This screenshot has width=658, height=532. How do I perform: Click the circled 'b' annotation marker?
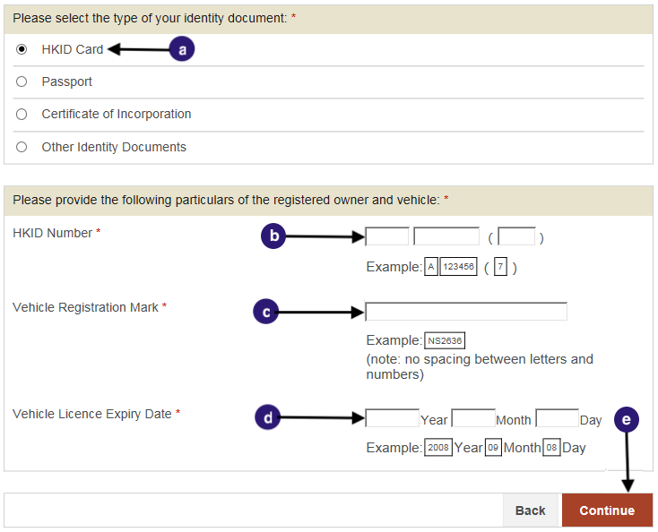pos(273,236)
